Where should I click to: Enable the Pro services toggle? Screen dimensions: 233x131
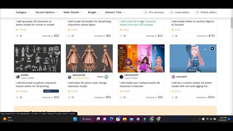145,12
